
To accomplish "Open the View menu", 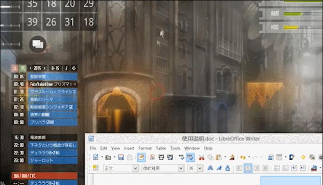I will pyautogui.click(x=115, y=148).
